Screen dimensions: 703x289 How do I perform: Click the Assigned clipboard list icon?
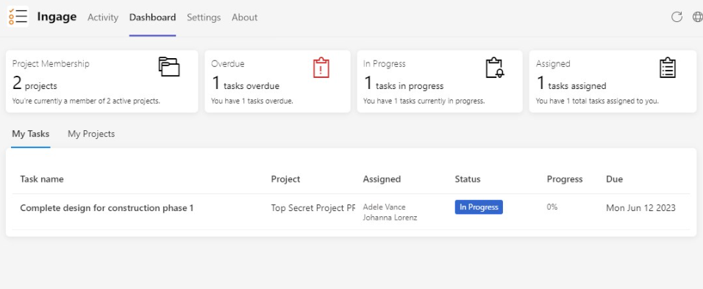pos(668,68)
